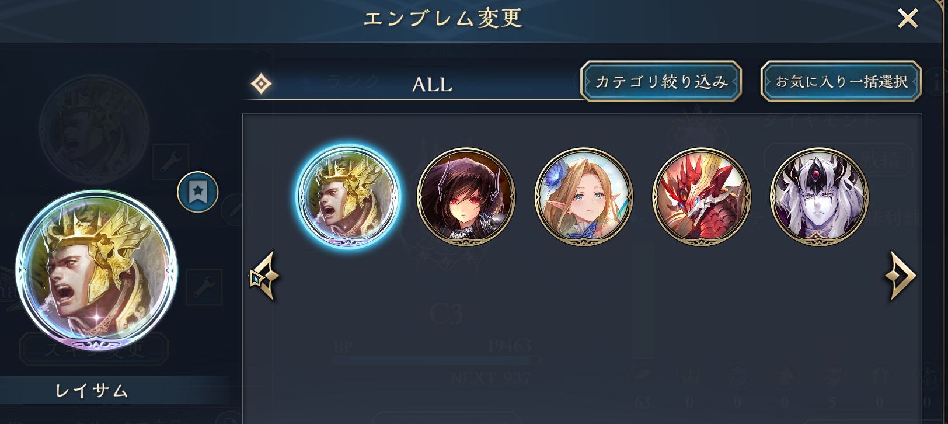948x424 pixels.
Task: Go to next emblem page arrow
Action: click(x=900, y=276)
